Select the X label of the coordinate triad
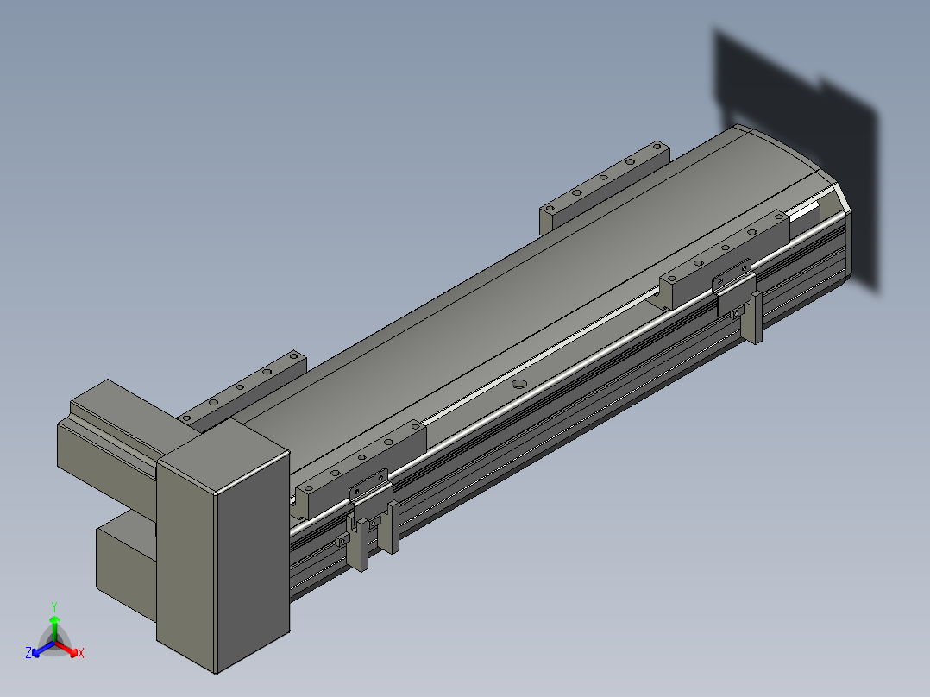The image size is (930, 697). [81, 653]
